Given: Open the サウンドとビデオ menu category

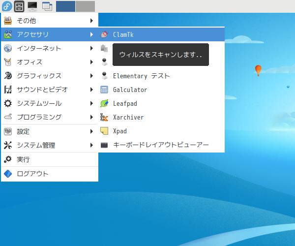Looking at the screenshot, I should (x=50, y=90).
